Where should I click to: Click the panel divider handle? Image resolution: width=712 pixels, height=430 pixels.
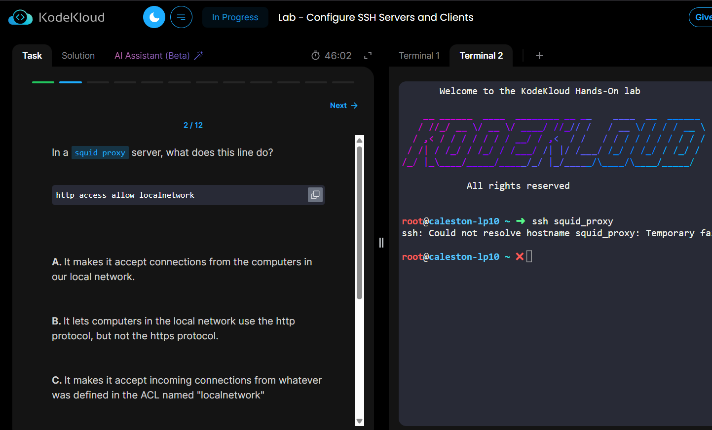point(381,243)
